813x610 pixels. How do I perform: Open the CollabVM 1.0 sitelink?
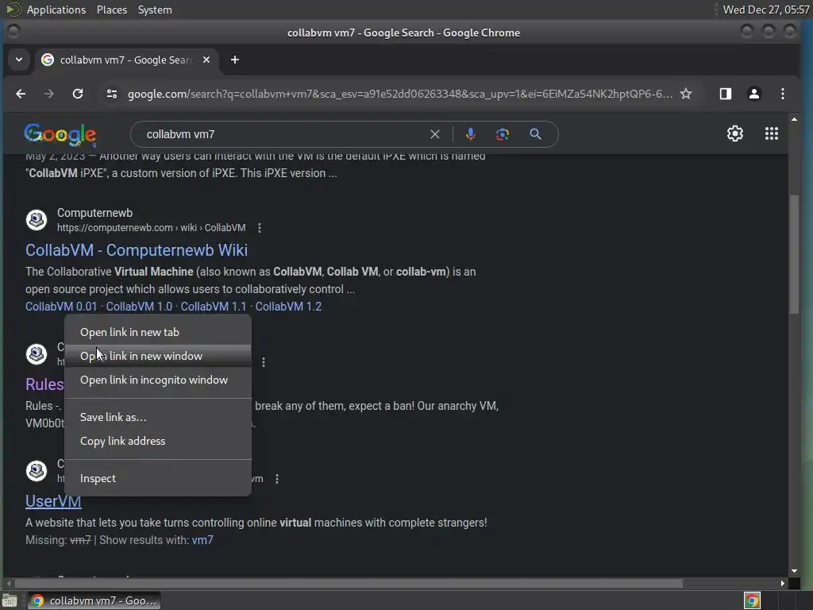click(x=139, y=307)
